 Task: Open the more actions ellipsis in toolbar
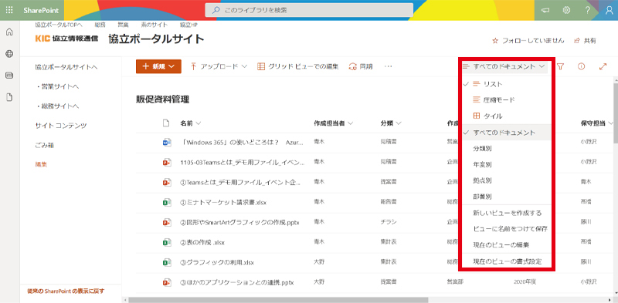pos(389,66)
